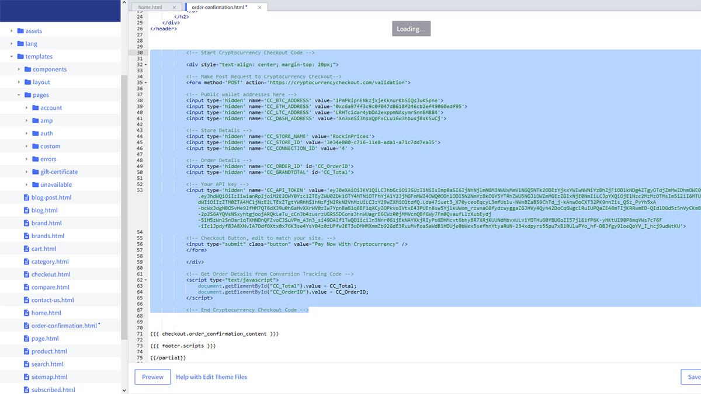Screen dimensions: 701x394
Task: Click the auth folder icon
Action: click(36, 134)
